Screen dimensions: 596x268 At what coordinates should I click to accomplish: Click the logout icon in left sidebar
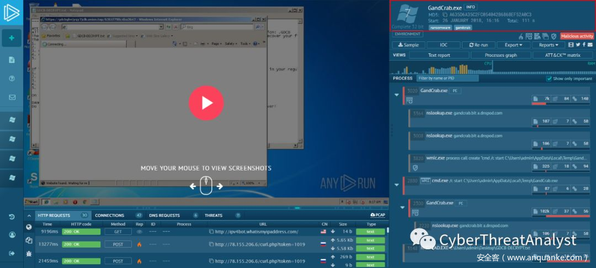coord(12,253)
